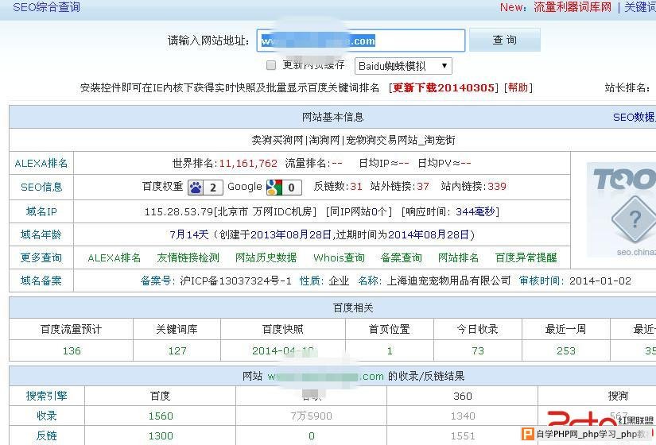The image size is (656, 445).
Task: Click world rank value 11,161,762
Action: 248,163
